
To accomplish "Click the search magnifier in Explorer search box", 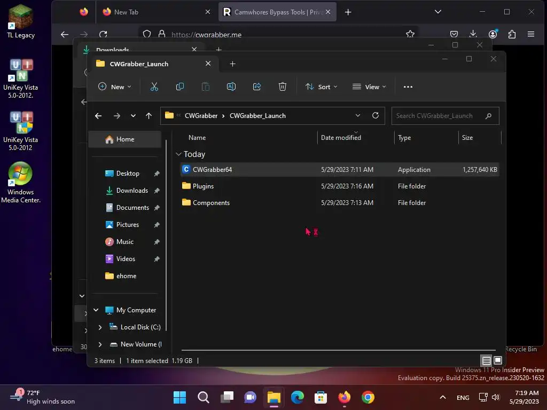I will pos(488,116).
